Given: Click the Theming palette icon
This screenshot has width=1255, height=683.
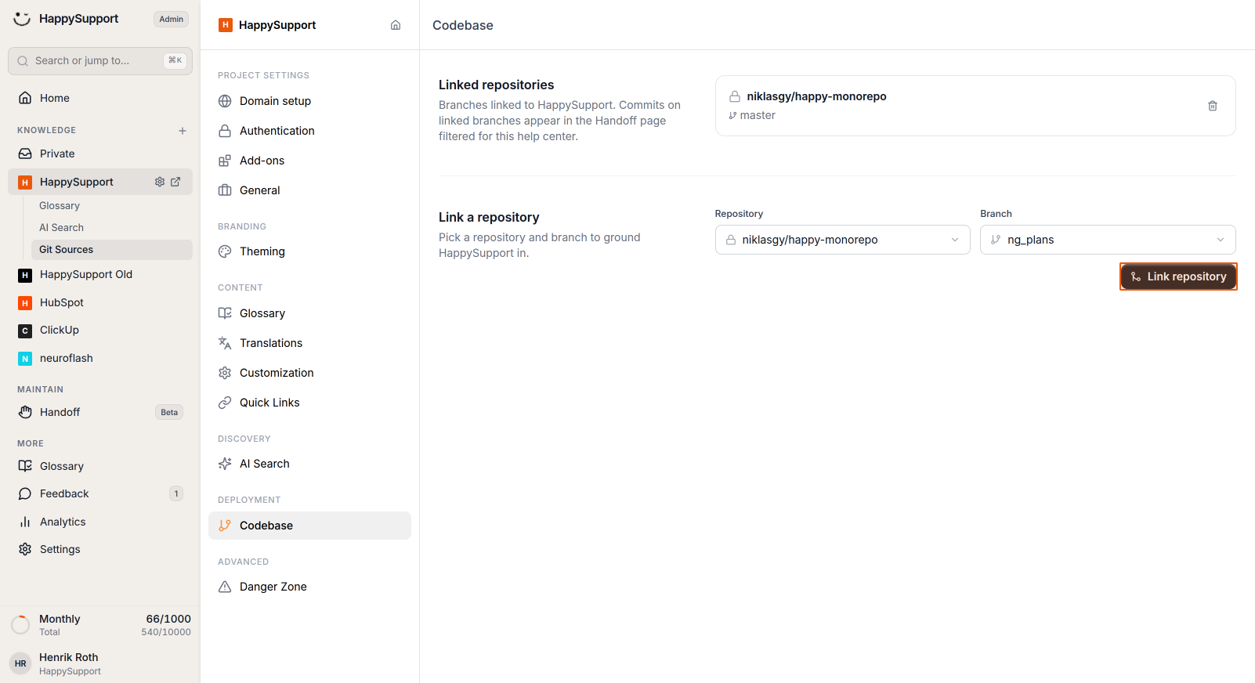Looking at the screenshot, I should (x=225, y=251).
